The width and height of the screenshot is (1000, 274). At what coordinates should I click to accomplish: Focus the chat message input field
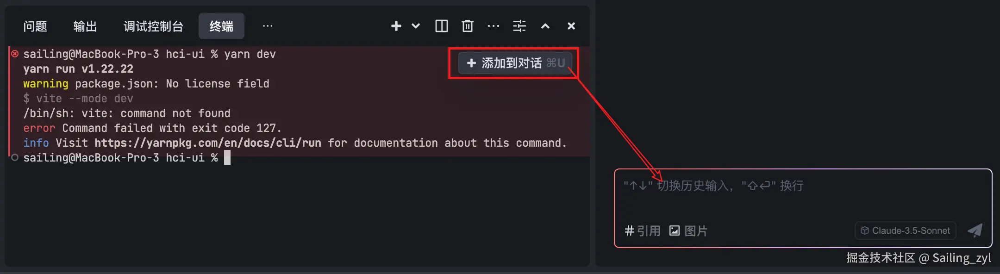click(x=803, y=194)
